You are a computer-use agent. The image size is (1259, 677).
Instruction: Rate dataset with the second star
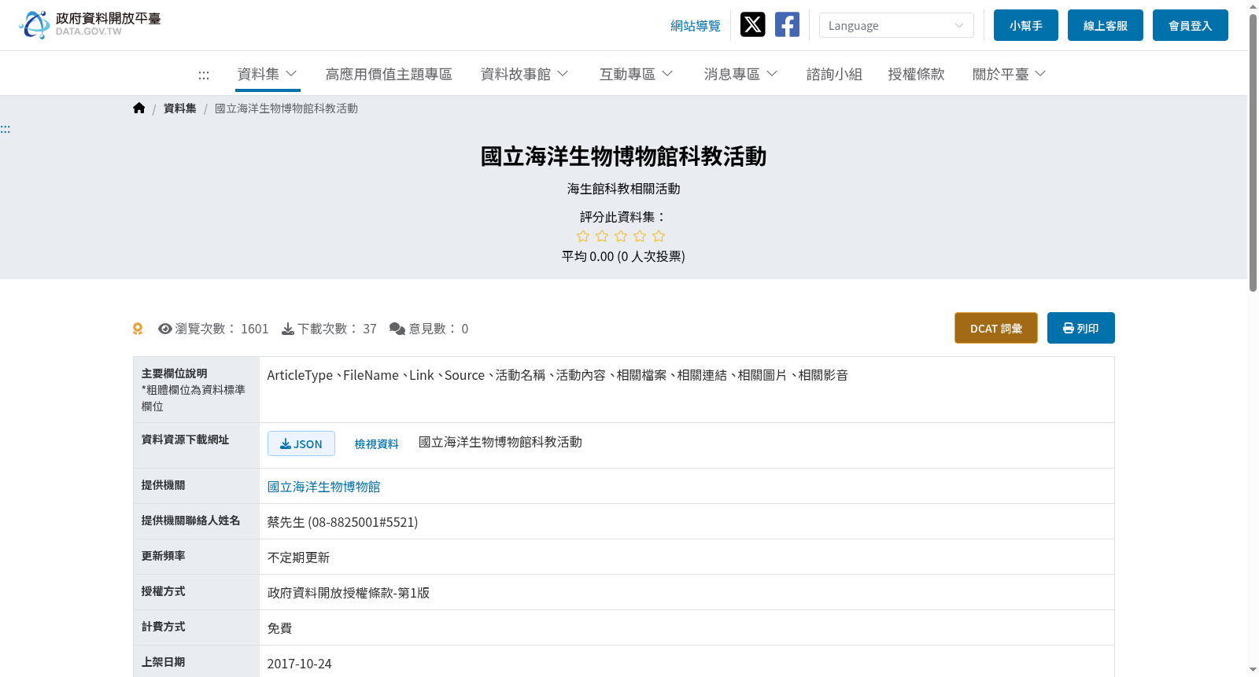(602, 236)
